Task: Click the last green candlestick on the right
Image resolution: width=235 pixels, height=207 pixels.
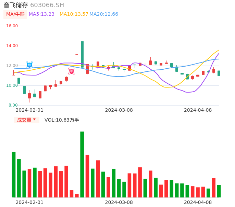Action: point(219,73)
